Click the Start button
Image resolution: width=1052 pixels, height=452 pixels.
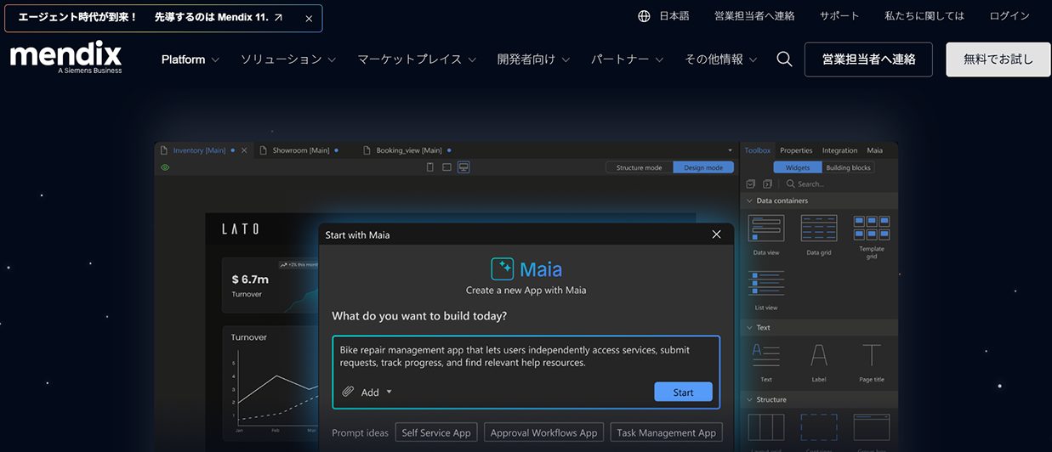pyautogui.click(x=683, y=392)
